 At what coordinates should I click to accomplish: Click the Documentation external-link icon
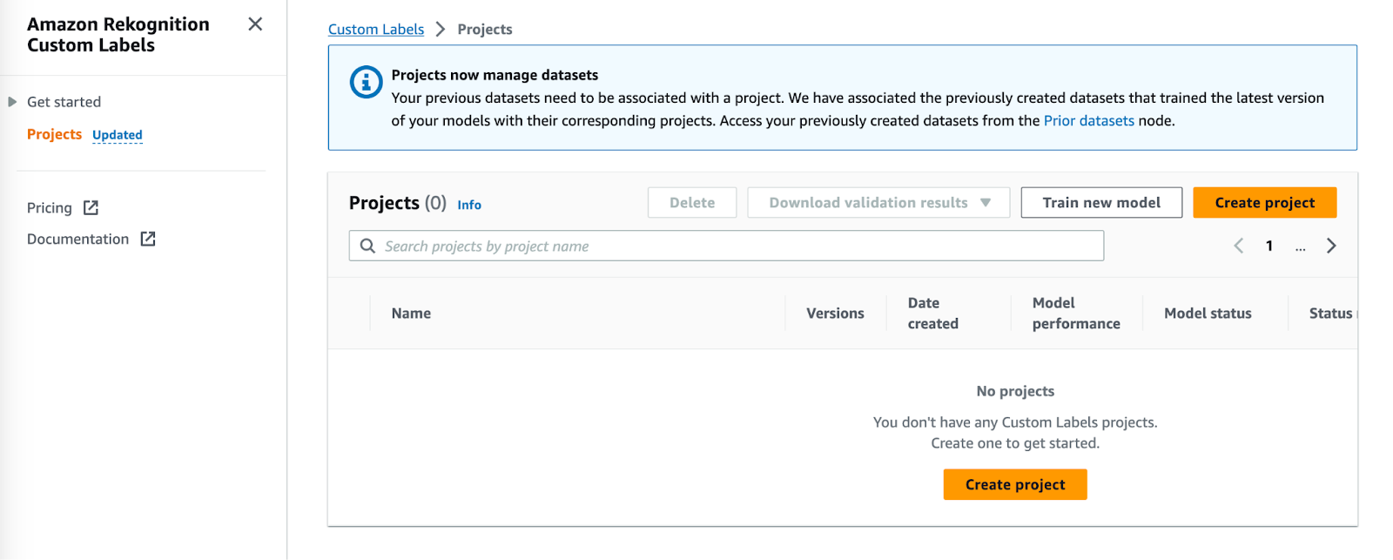coord(148,240)
